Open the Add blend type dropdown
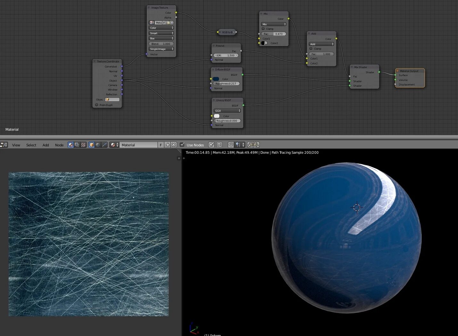The image size is (458, 336). [x=321, y=44]
